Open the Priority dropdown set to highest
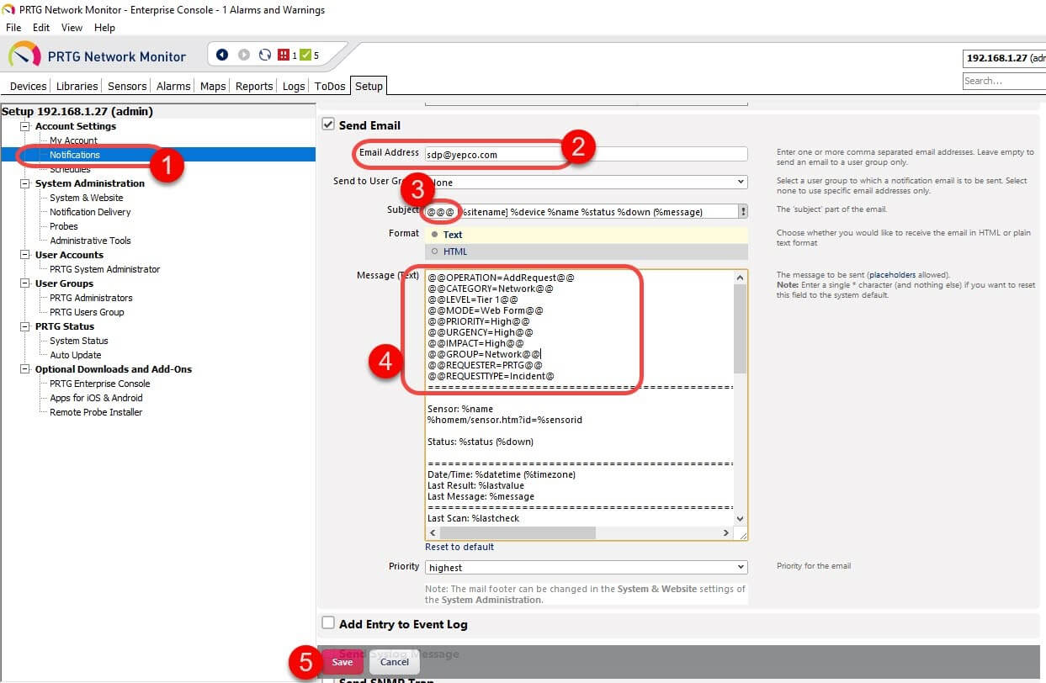The image size is (1046, 683). pyautogui.click(x=587, y=568)
